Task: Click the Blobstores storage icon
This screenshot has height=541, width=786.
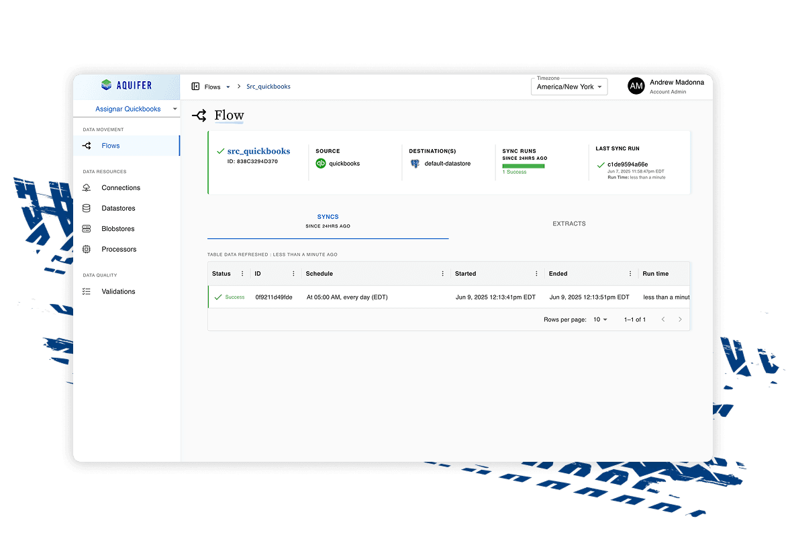Action: point(87,229)
